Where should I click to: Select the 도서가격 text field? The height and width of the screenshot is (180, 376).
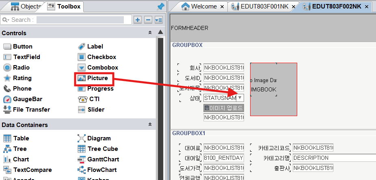[x=224, y=168]
